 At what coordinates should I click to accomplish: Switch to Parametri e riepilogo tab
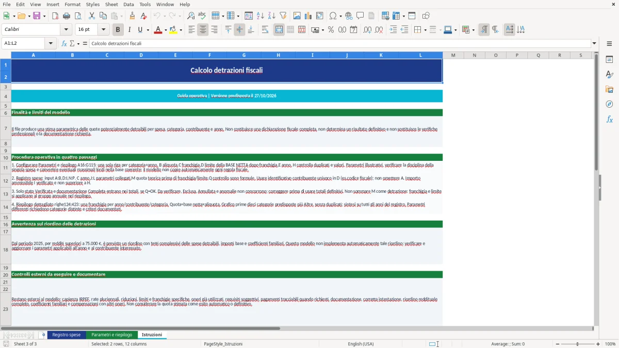coord(112,335)
